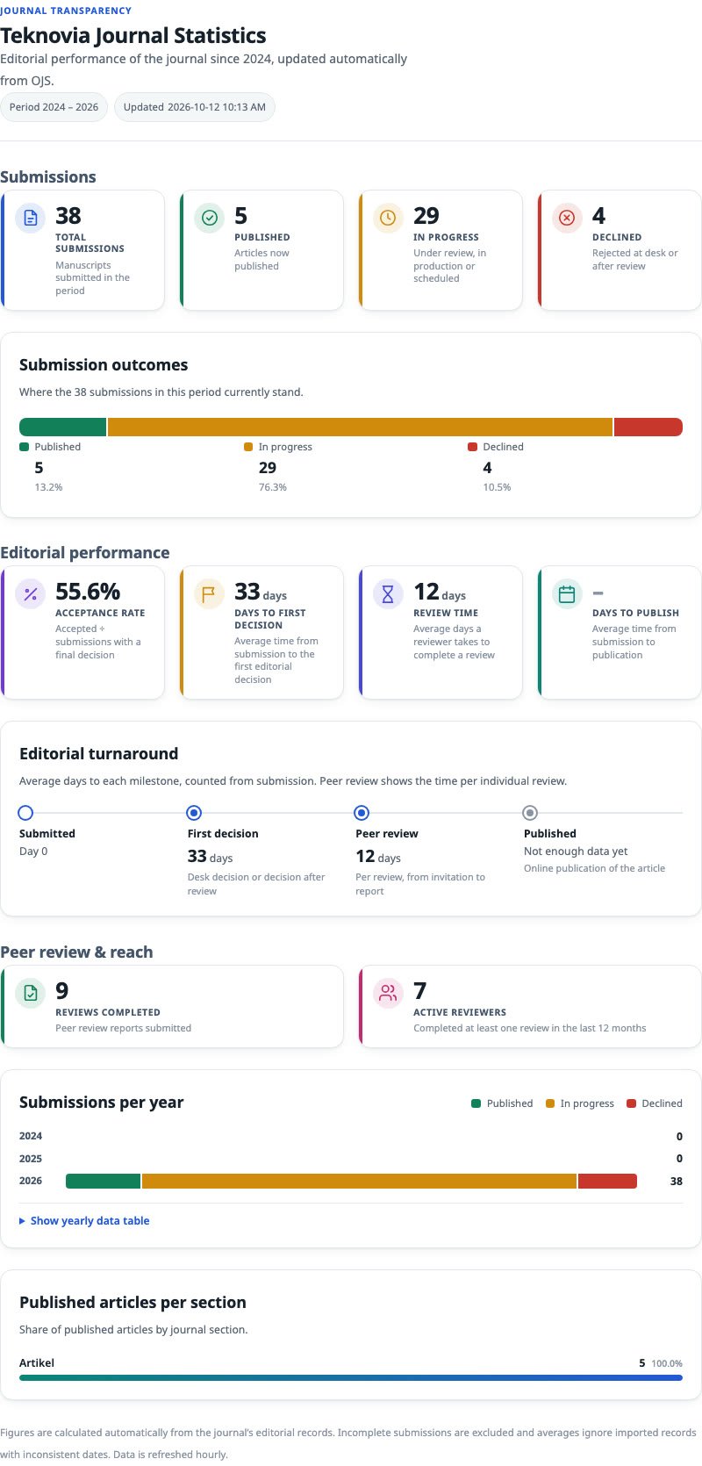Click the Published articles per section heading
Viewport: 702px width, 1466px height.
pyautogui.click(x=133, y=1303)
